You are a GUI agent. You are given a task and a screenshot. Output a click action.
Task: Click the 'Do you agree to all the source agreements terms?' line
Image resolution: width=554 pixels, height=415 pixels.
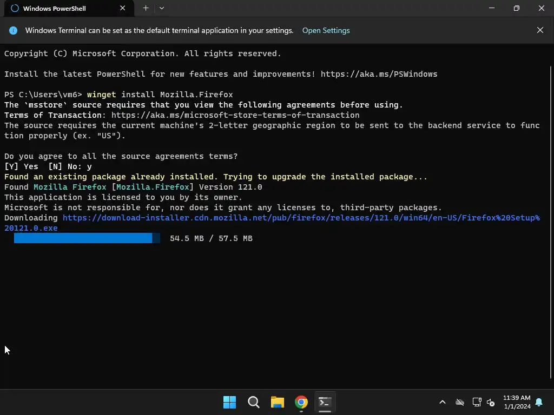point(121,156)
